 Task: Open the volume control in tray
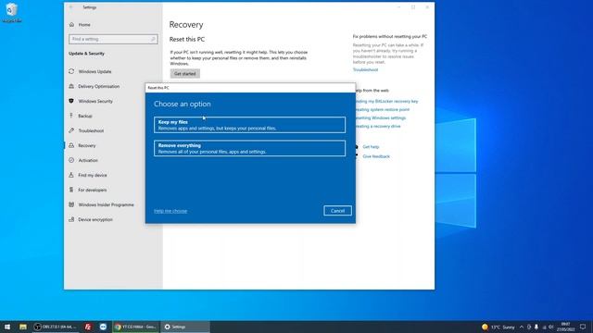coord(551,327)
